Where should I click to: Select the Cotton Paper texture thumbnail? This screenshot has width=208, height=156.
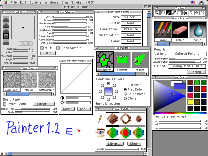[46, 81]
